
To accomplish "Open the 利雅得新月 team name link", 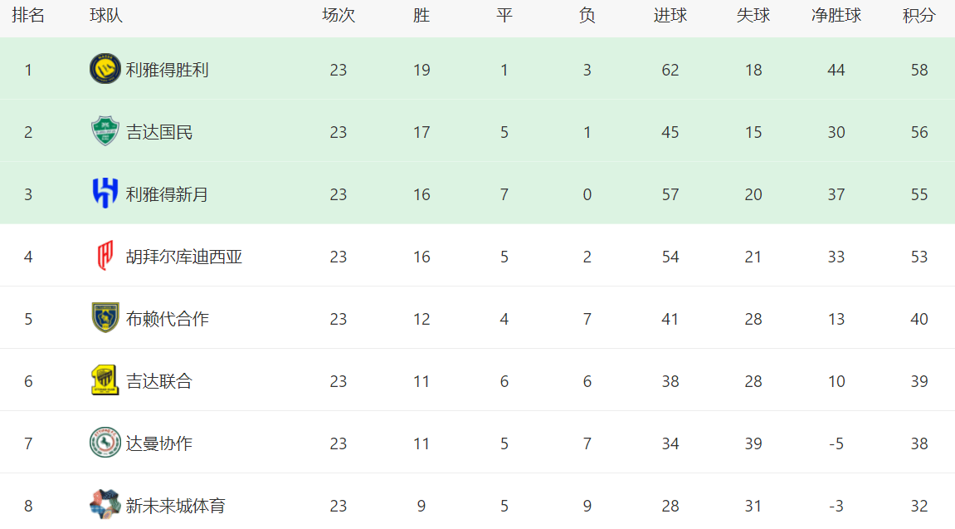I will point(167,194).
